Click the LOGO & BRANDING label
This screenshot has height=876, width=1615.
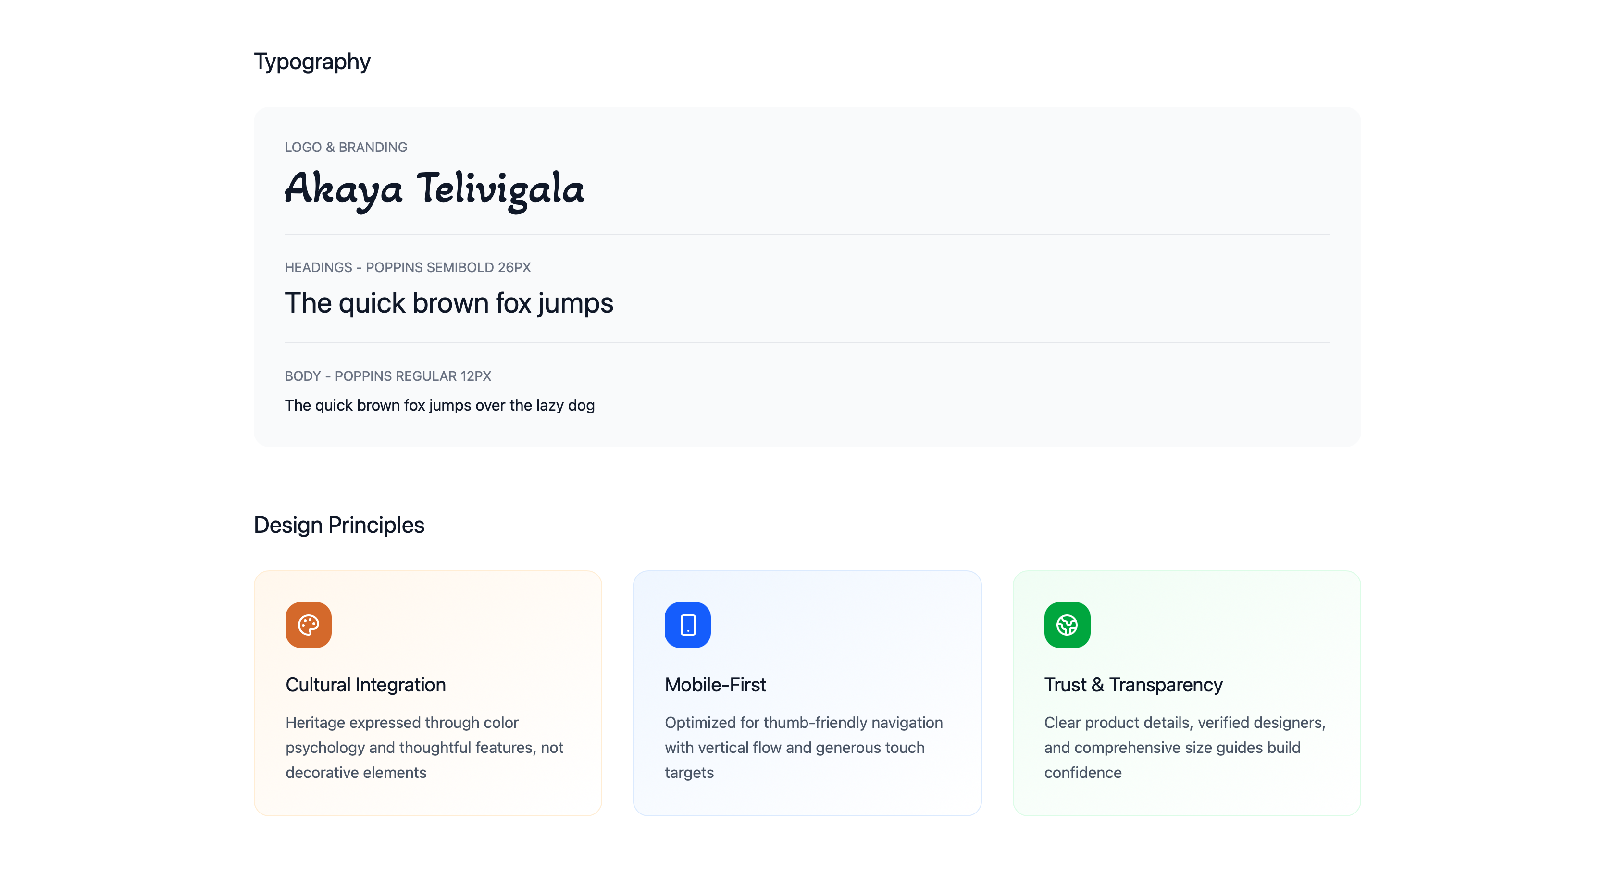pyautogui.click(x=346, y=147)
